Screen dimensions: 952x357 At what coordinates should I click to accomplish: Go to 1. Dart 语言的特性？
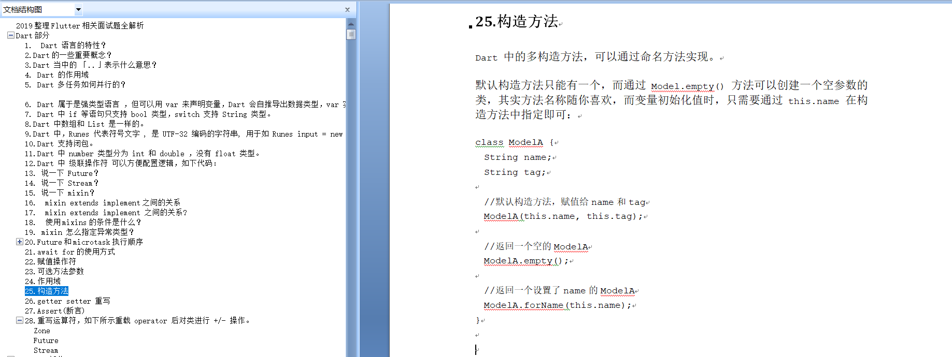pos(65,45)
